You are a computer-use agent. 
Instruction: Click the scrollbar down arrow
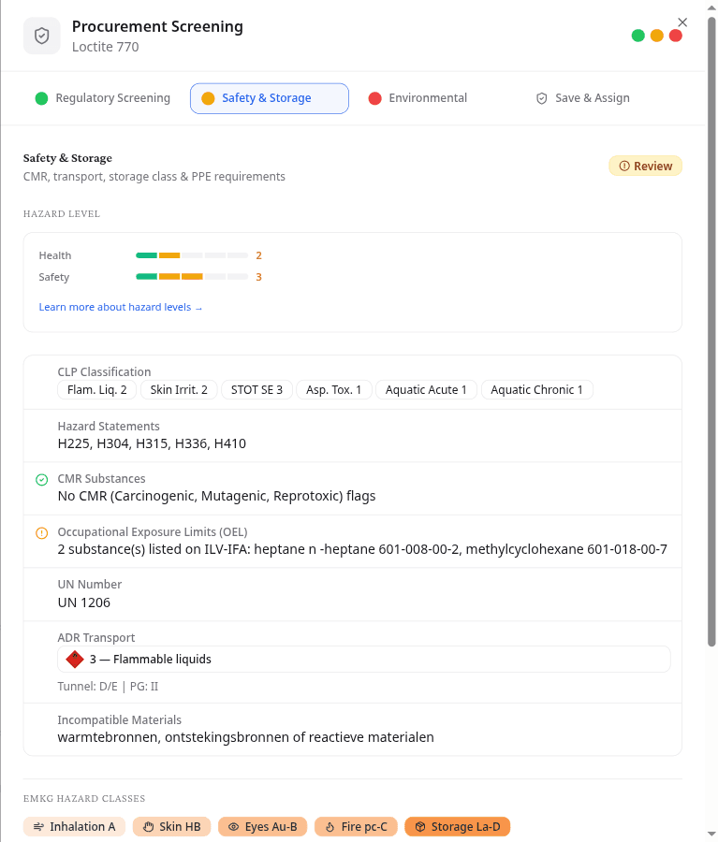click(711, 835)
